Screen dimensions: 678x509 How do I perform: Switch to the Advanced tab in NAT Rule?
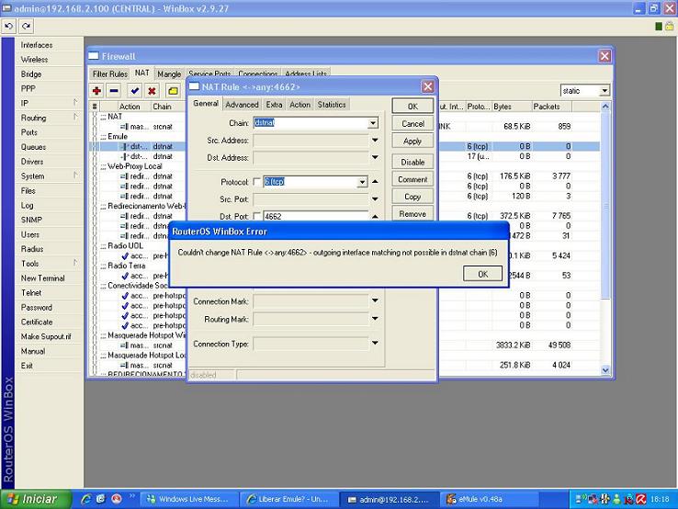tap(242, 105)
